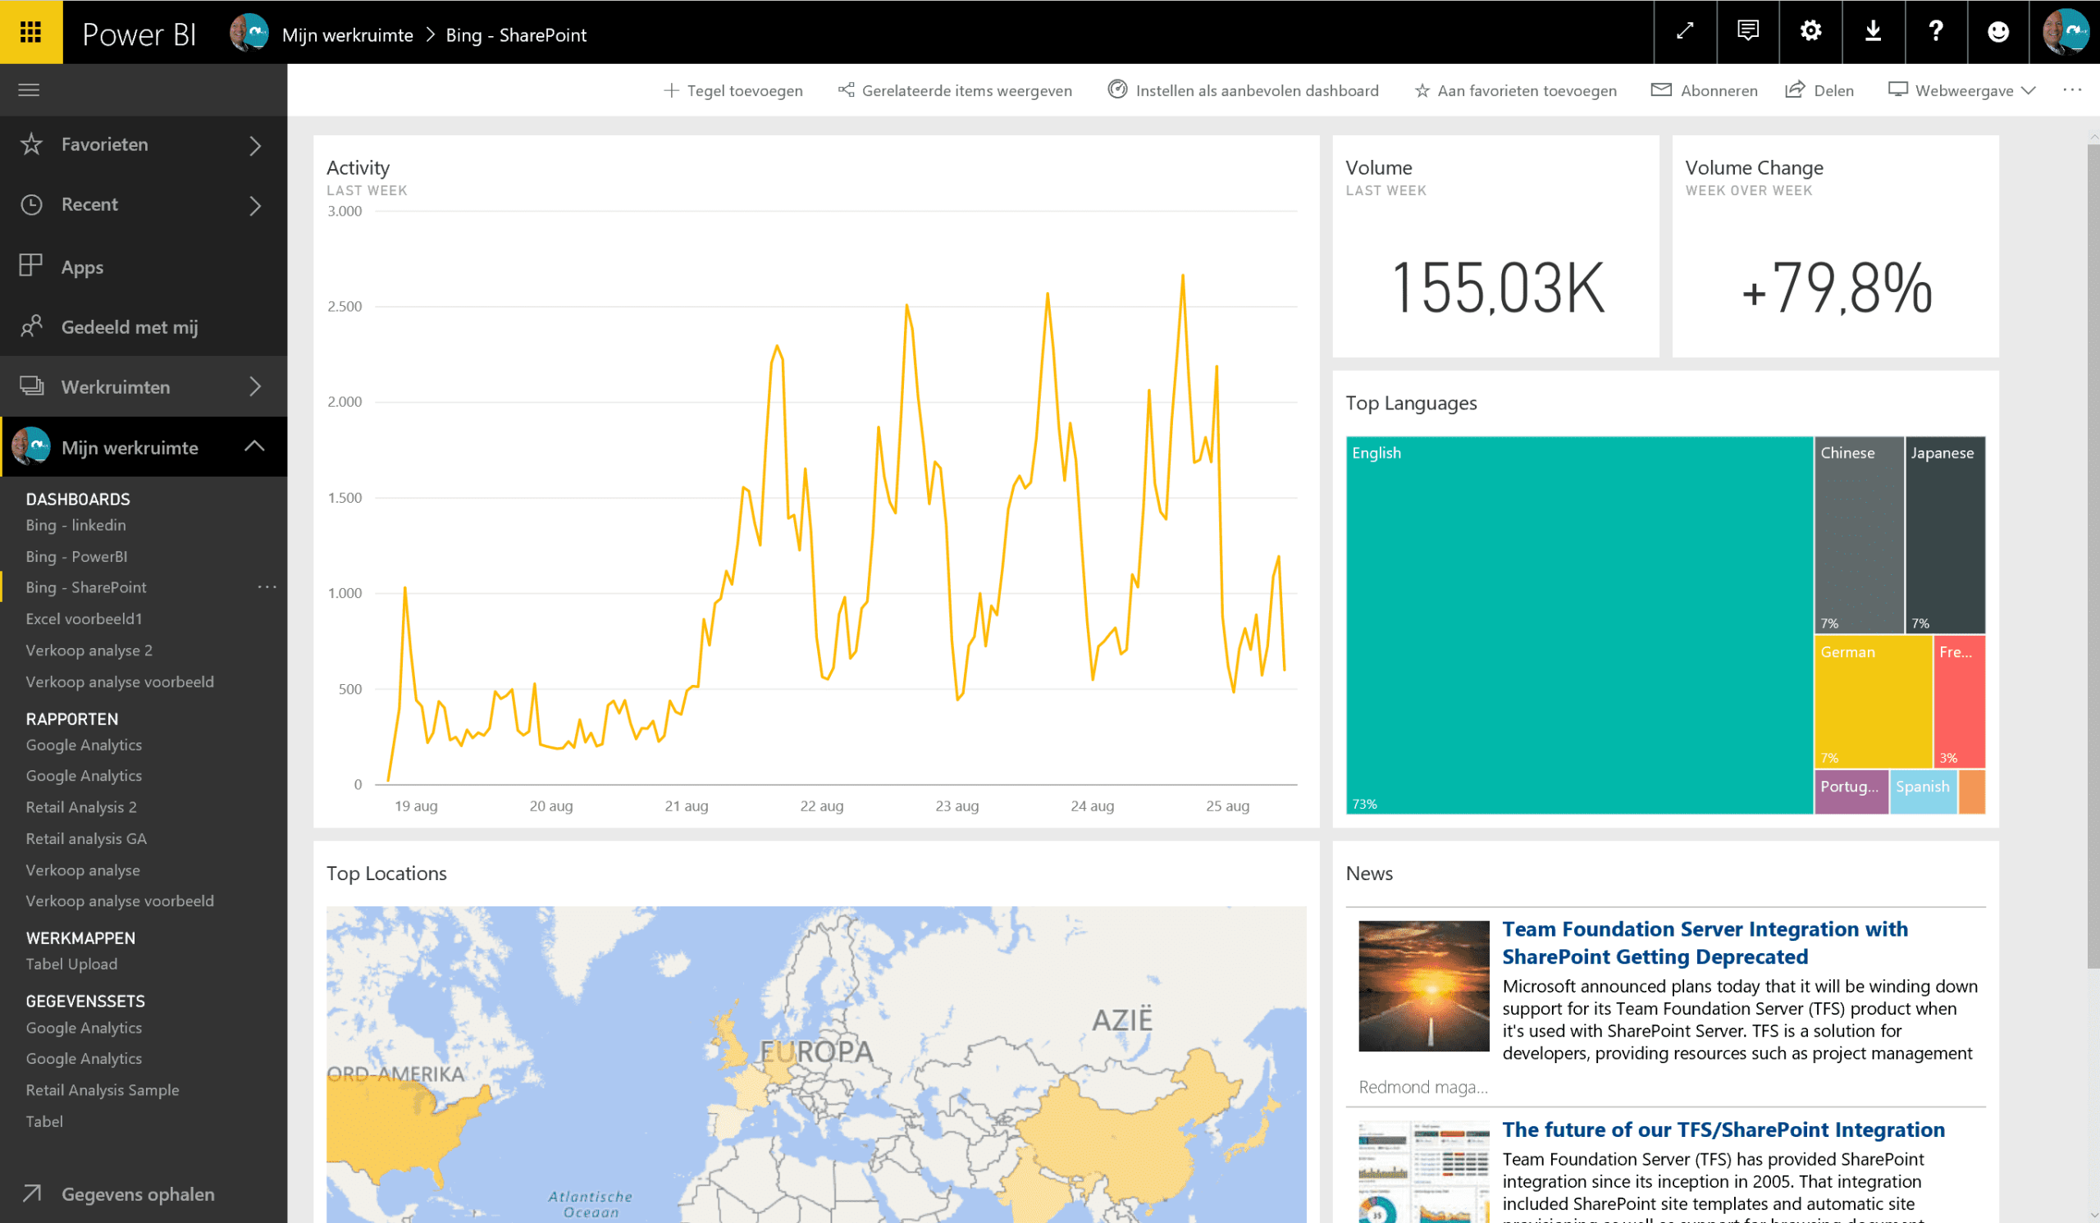Click the Activity line chart tile
The height and width of the screenshot is (1223, 2100).
(817, 481)
